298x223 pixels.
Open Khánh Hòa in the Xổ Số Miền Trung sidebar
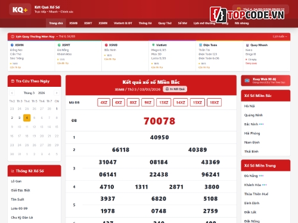click(x=253, y=185)
